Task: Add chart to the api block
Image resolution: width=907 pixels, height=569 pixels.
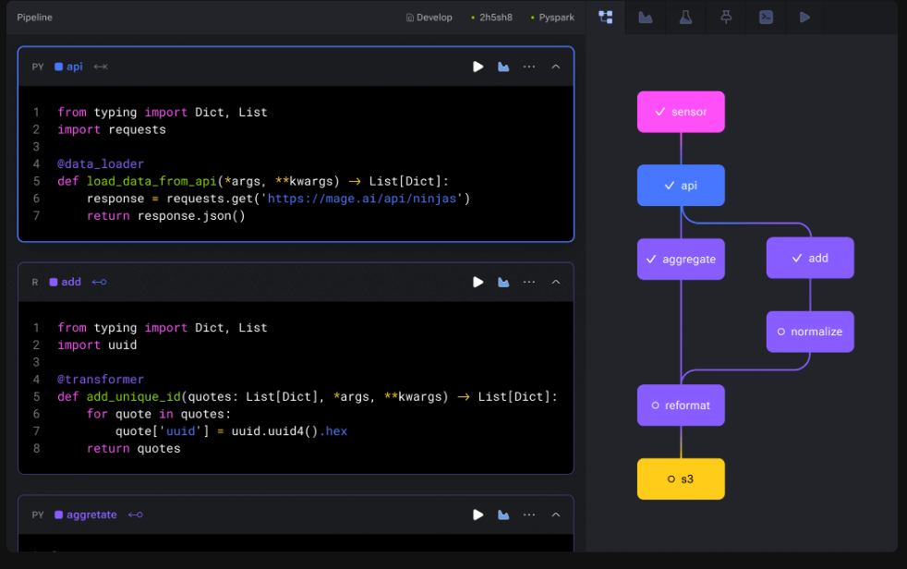Action: (503, 67)
